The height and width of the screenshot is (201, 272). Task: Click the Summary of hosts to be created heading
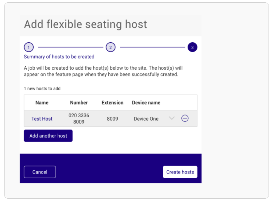[x=59, y=57]
